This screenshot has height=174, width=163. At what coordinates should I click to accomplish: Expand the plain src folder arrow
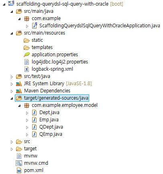[12, 142]
